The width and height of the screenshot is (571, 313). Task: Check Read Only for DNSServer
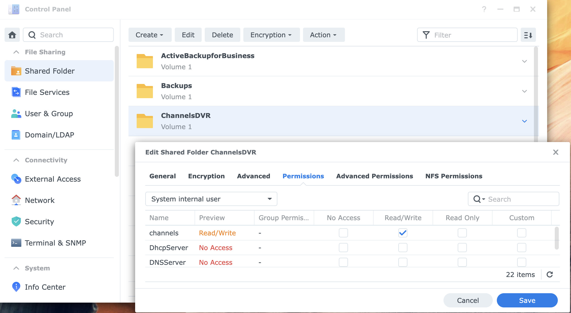click(x=462, y=262)
